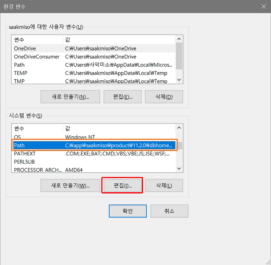
Task: Select Path in user variables list
Action: pos(94,65)
